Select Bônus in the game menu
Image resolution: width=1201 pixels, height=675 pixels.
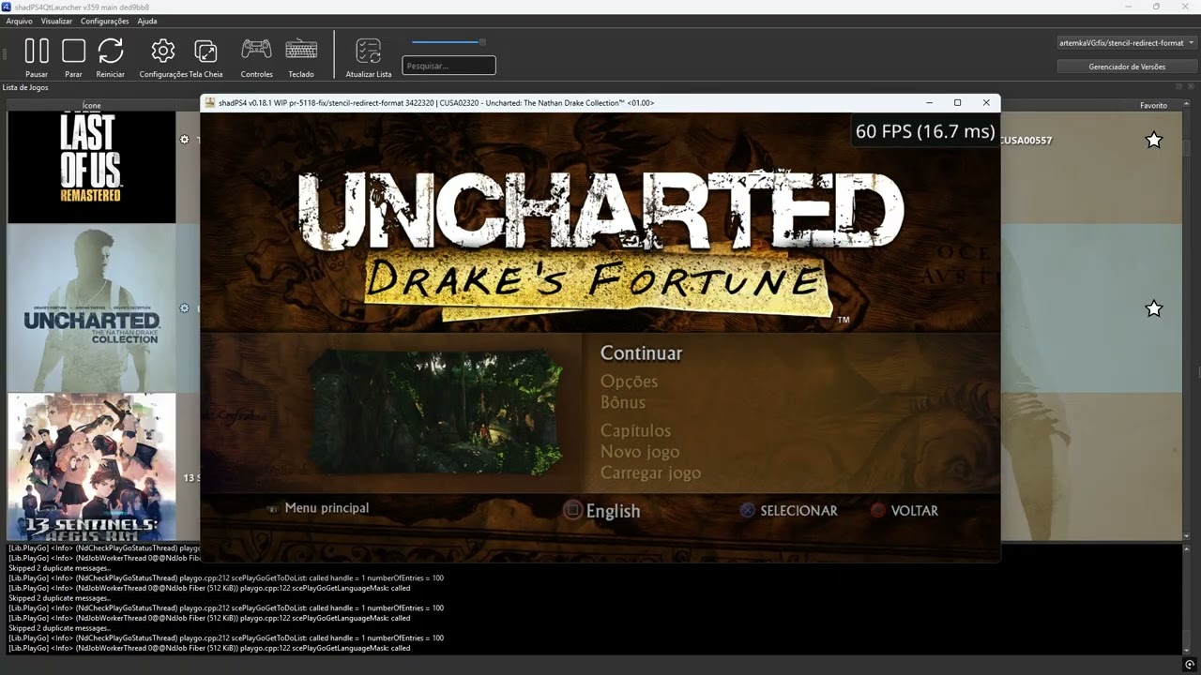[623, 402]
